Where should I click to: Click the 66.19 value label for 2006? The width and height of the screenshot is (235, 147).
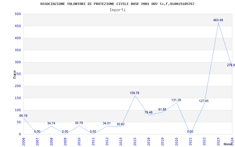[23, 116]
